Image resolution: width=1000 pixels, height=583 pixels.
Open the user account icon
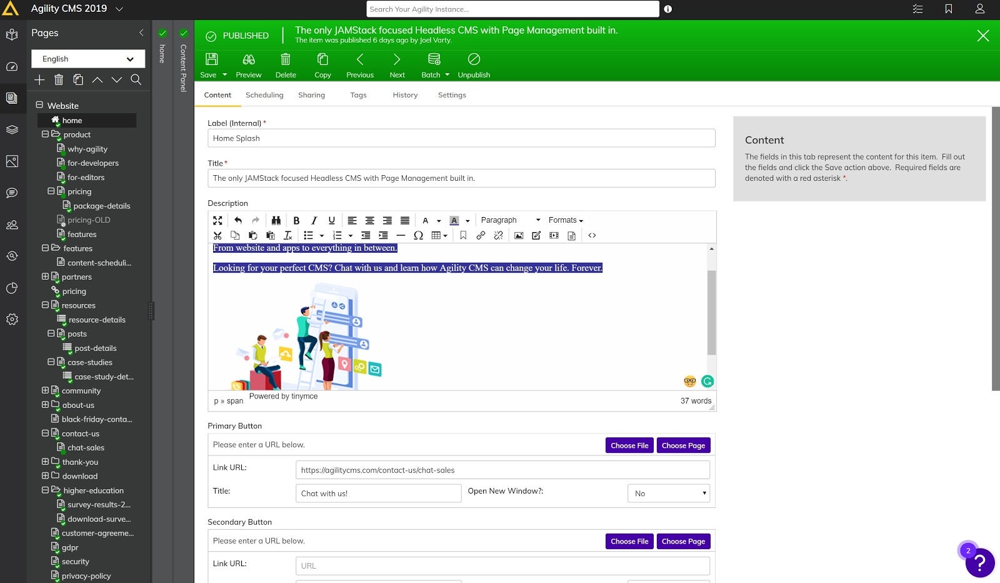tap(980, 9)
